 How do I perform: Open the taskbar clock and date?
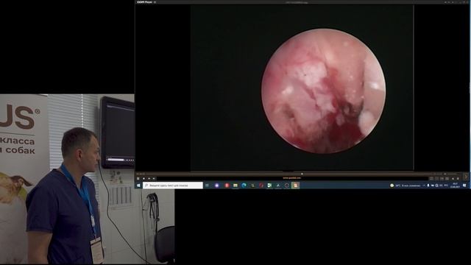pos(455,185)
